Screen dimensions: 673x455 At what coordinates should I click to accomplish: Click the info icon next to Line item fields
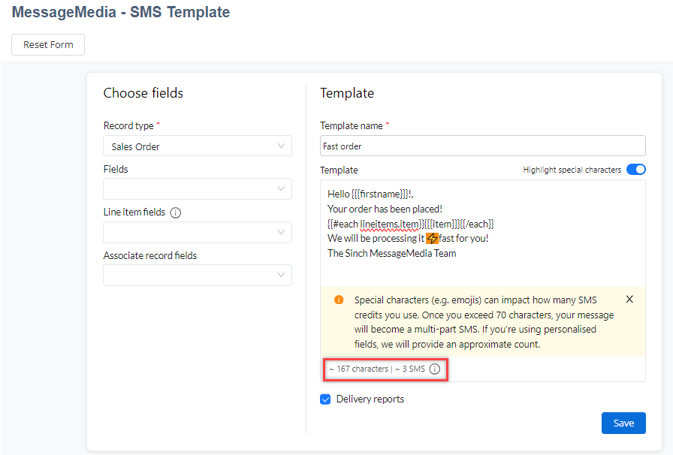176,212
